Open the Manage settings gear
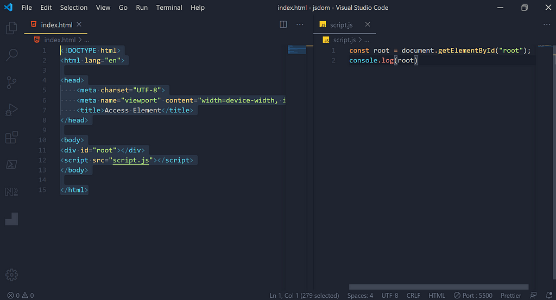556x300 pixels. coord(11,275)
